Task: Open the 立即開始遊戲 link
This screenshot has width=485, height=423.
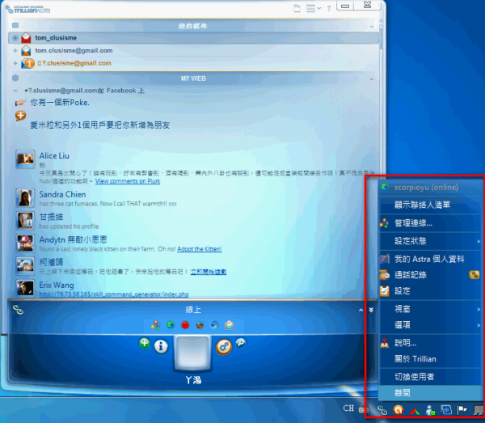Action: point(209,272)
